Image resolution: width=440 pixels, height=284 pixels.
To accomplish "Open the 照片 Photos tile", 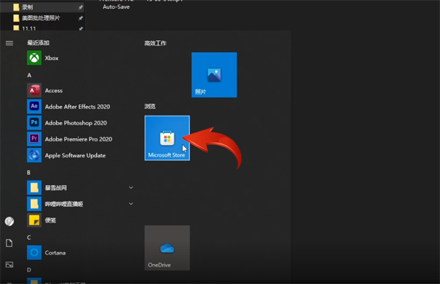I will click(214, 75).
